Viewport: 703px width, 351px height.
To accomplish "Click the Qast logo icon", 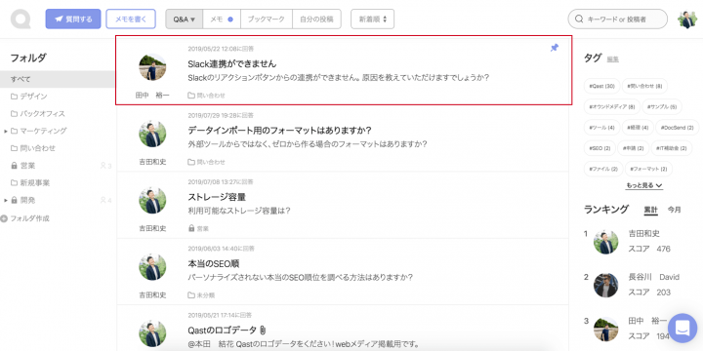I will pos(21,19).
